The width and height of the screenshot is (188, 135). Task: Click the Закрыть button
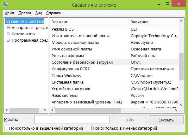coord(166,120)
